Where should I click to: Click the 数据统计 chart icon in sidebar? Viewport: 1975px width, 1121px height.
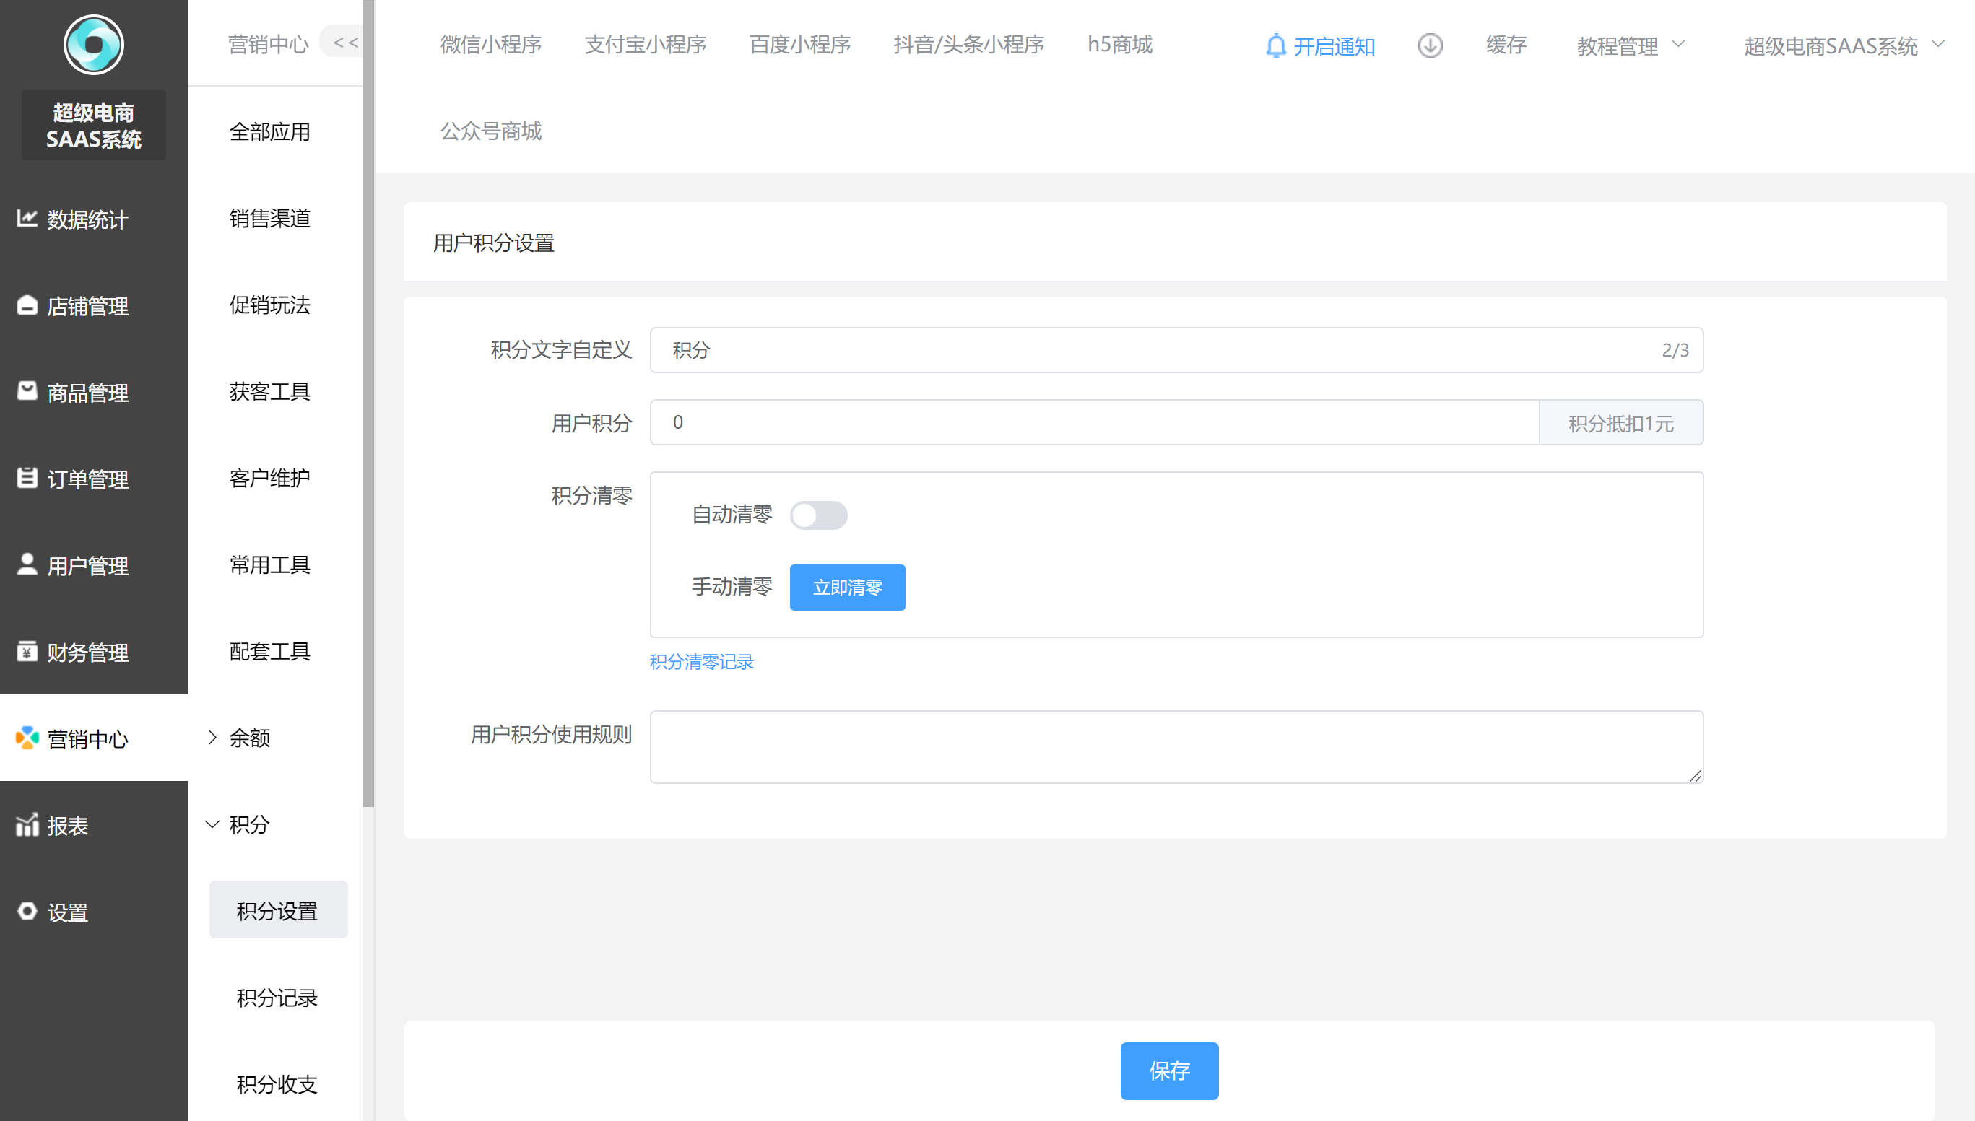click(27, 219)
